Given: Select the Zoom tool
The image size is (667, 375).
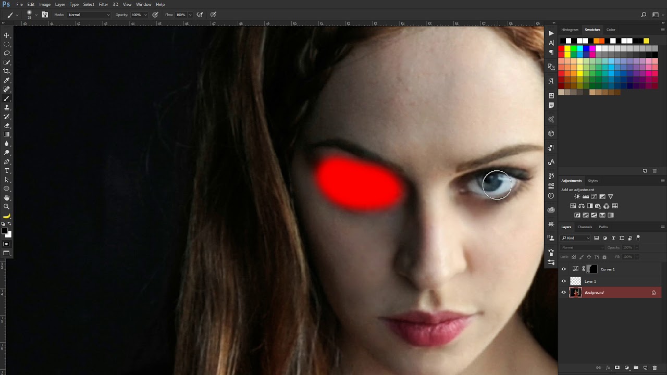Looking at the screenshot, I should 7,207.
